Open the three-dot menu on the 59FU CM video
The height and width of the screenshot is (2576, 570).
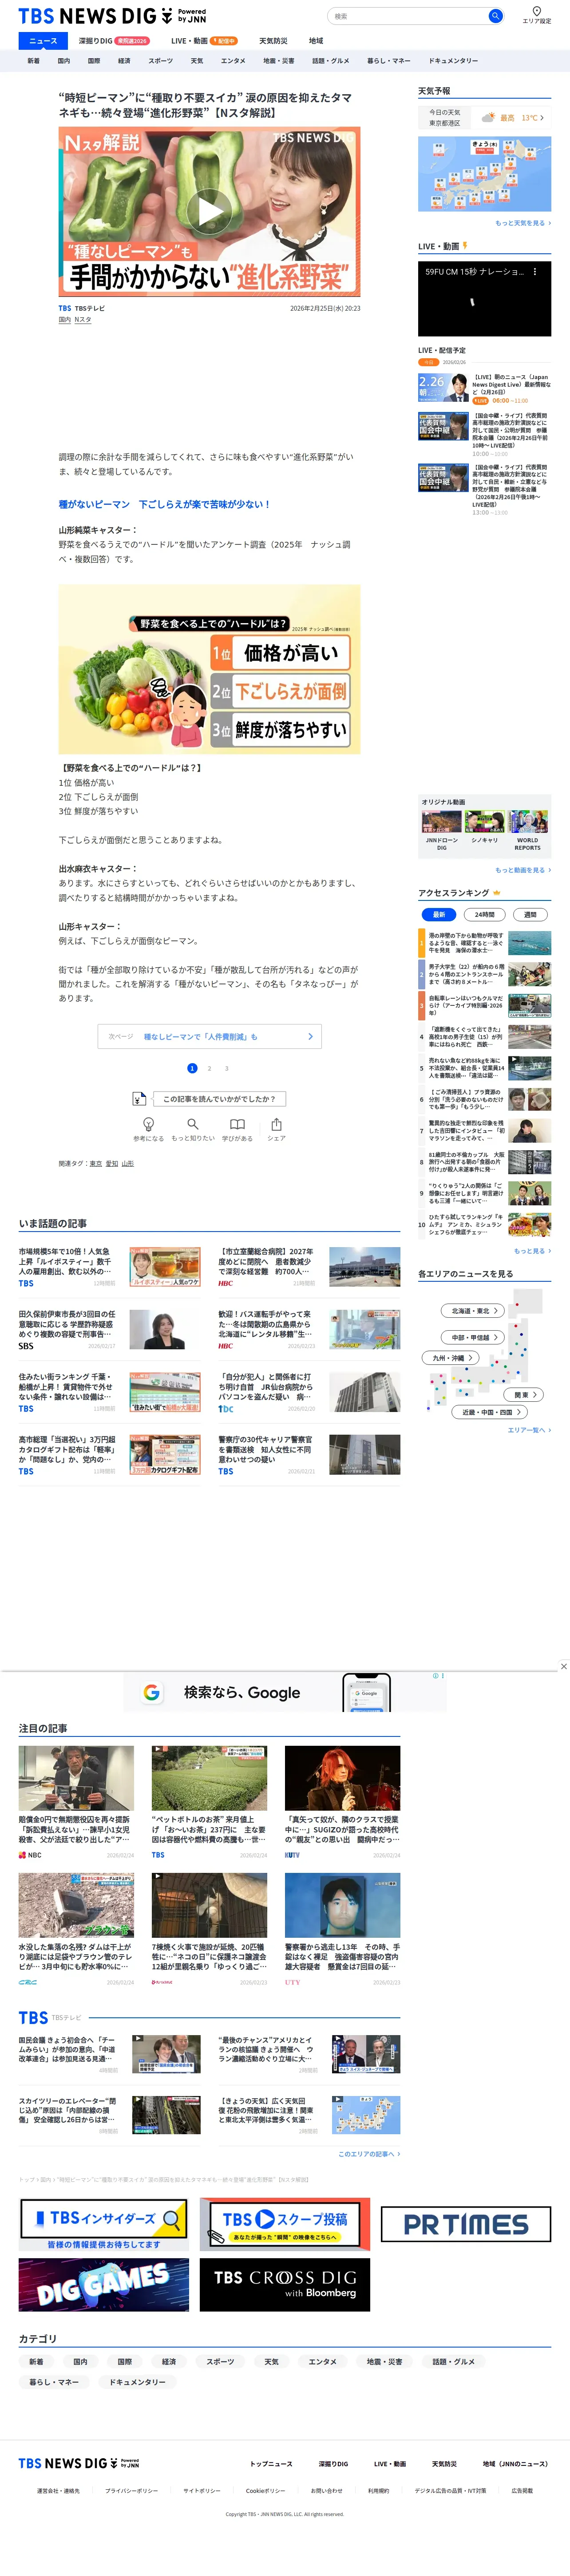click(535, 271)
